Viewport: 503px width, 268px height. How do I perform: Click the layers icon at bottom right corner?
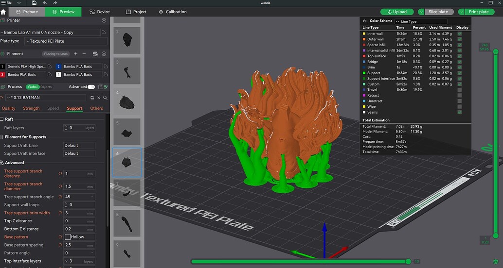(496, 262)
